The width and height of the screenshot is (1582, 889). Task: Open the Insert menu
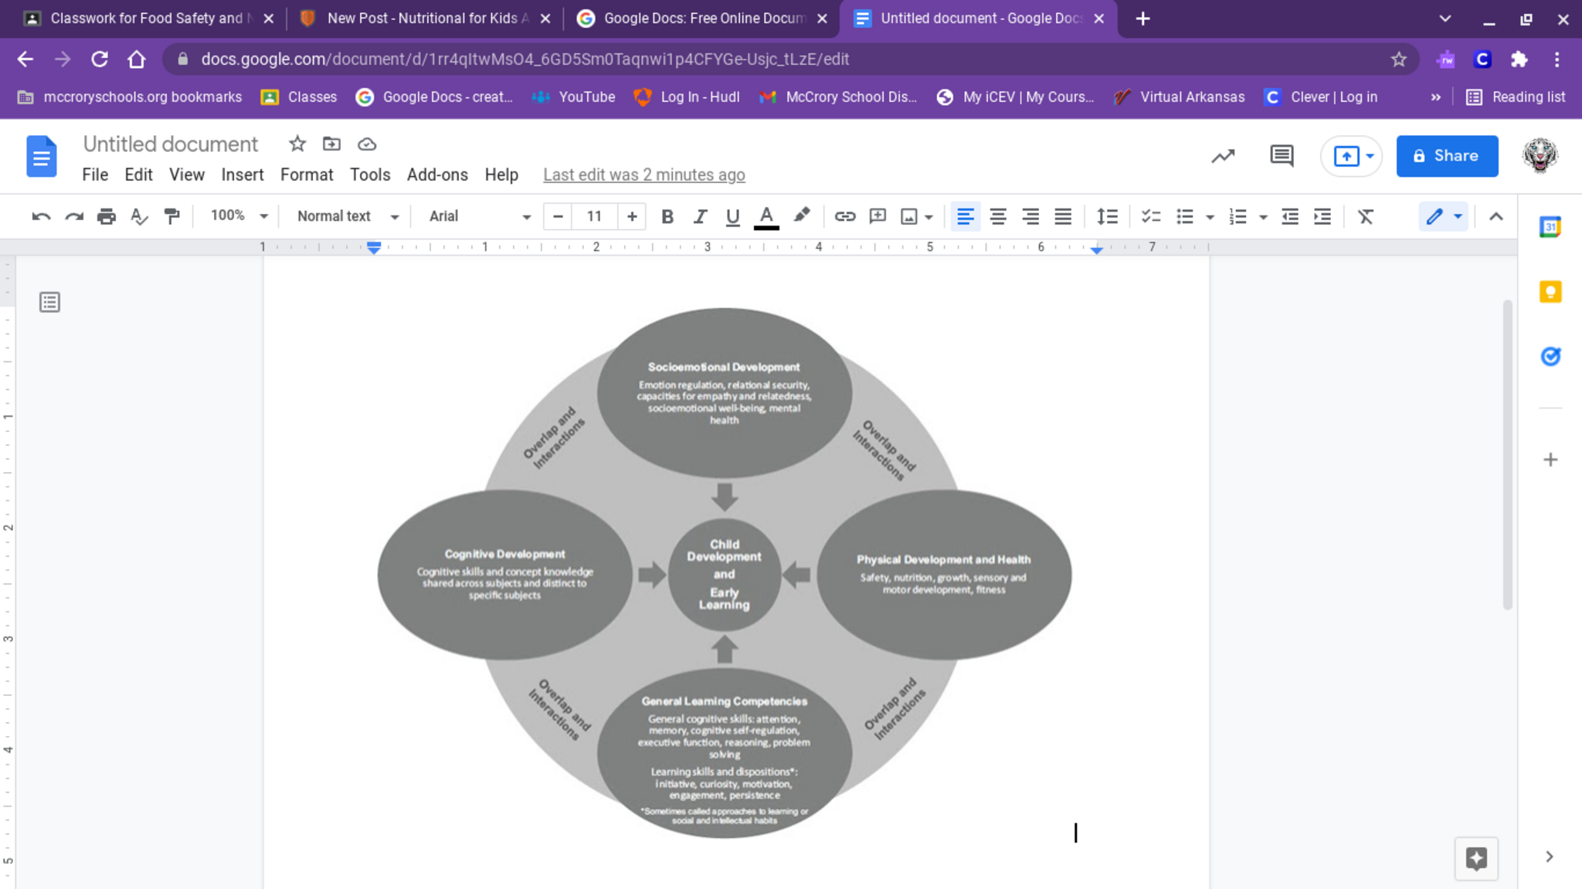(242, 175)
